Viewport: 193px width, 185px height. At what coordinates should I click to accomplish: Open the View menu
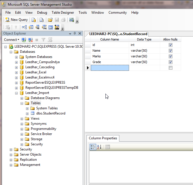29,13
